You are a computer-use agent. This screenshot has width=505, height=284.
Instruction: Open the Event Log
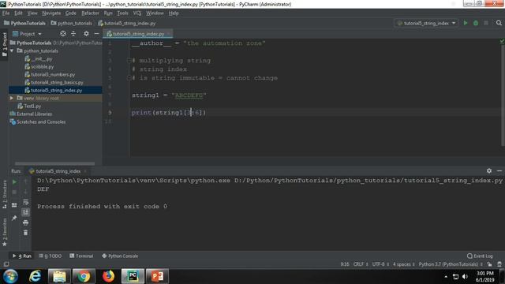pos(480,256)
